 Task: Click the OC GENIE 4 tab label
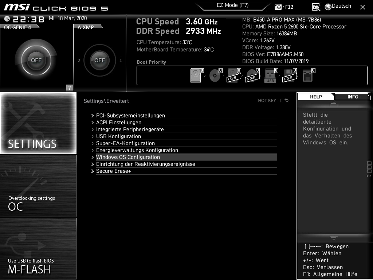coord(17,27)
